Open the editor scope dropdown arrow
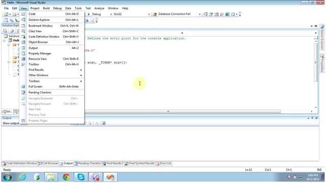The height and width of the screenshot is (183, 326). point(182,33)
